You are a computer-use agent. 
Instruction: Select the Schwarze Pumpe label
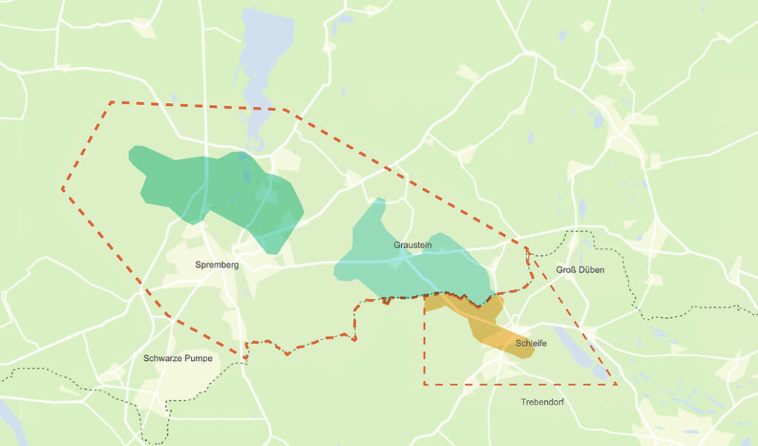pos(178,358)
